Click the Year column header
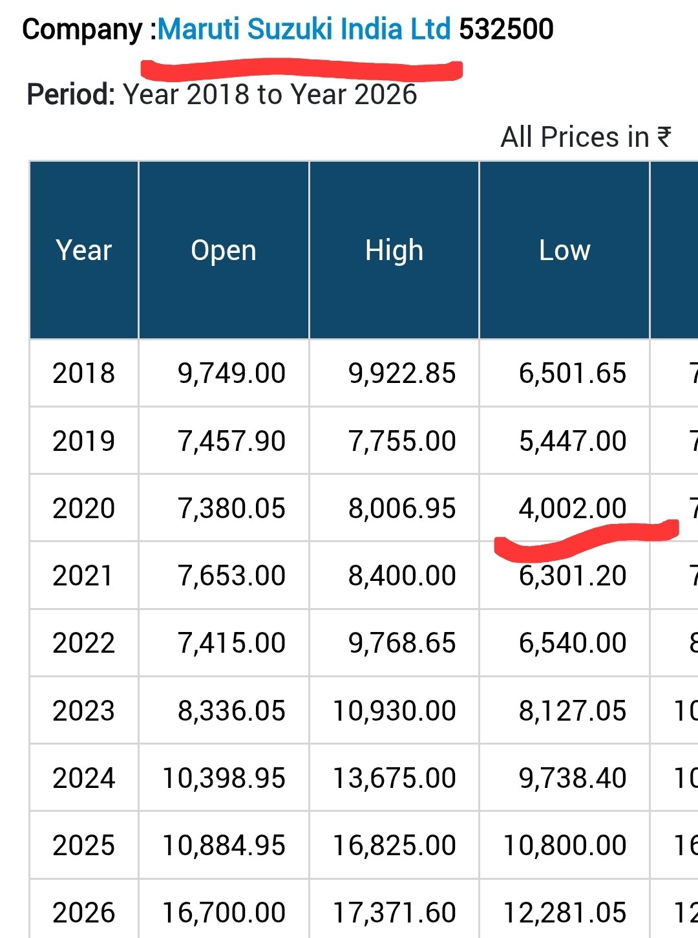698x938 pixels. tap(84, 250)
